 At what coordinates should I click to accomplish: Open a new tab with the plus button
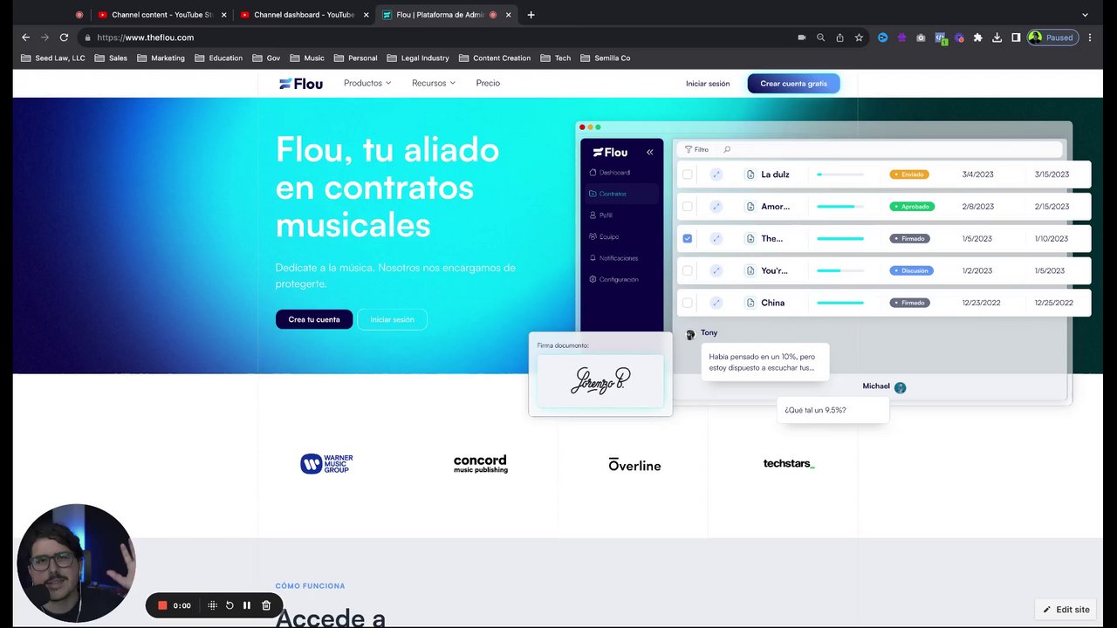tap(531, 15)
